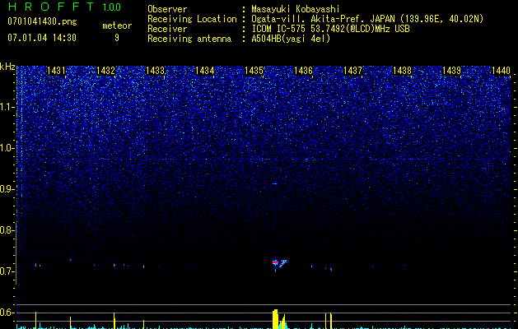Screen dimensions: 518x329
Task: Click the 0.6 kHz frequency label
Action: click(x=7, y=313)
